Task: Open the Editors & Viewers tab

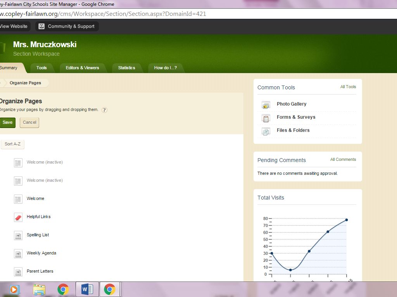Action: [x=82, y=68]
